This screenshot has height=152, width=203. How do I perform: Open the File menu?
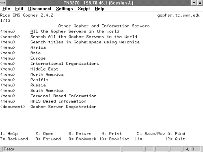click(x=6, y=9)
